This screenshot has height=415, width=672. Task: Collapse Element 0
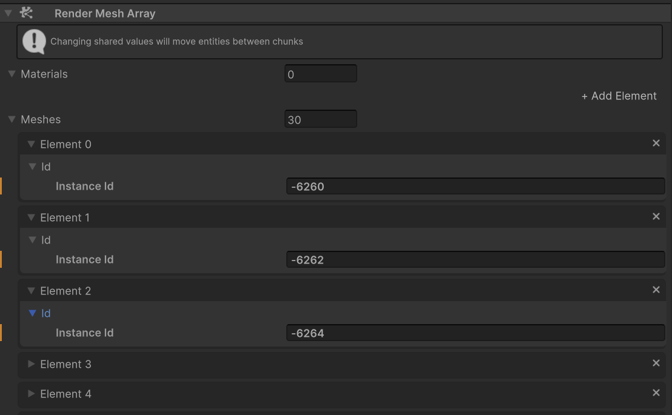(x=31, y=144)
